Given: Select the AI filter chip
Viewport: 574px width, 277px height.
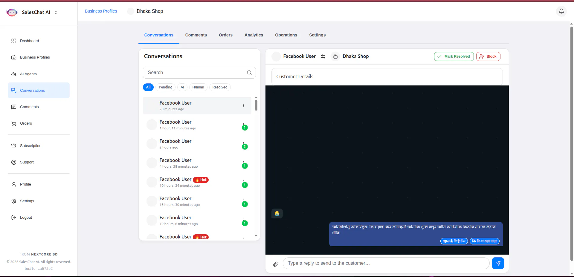Looking at the screenshot, I should (182, 87).
